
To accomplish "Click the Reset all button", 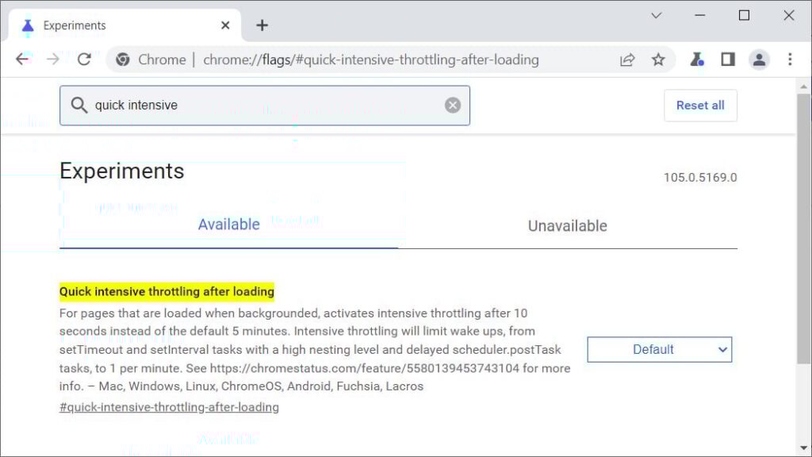I will tap(700, 105).
